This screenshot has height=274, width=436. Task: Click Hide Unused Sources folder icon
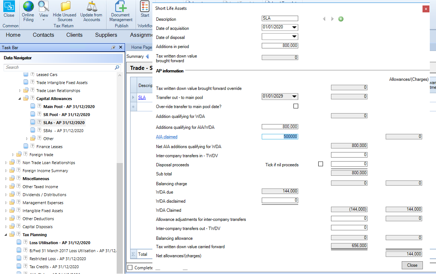[65, 7]
